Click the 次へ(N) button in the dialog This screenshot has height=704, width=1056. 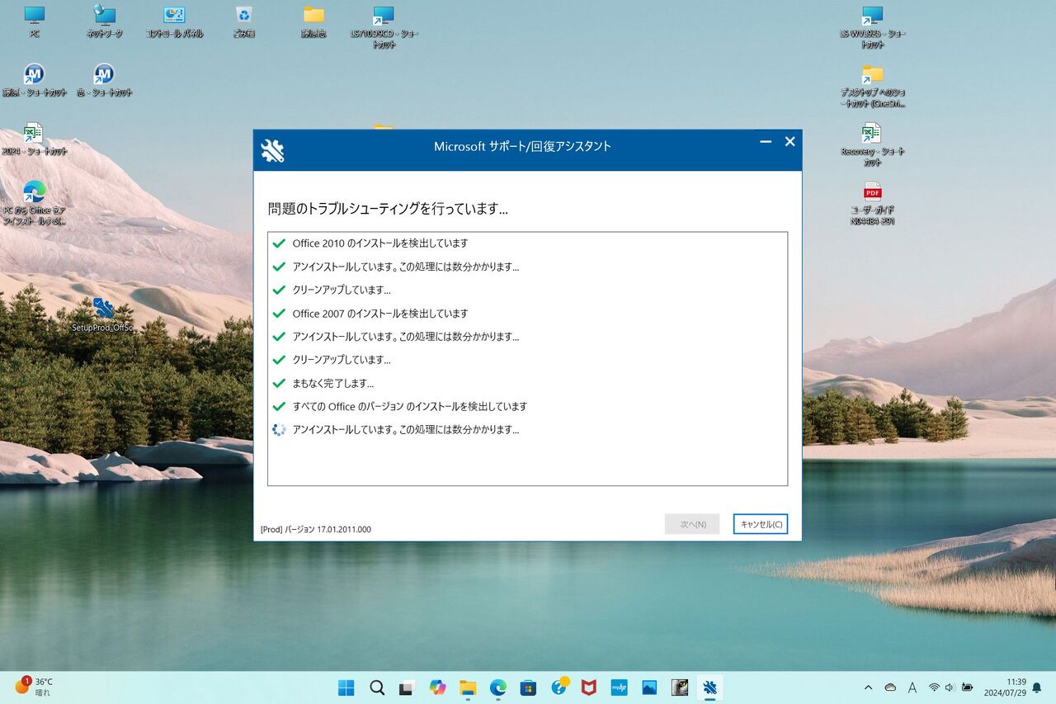tap(692, 524)
